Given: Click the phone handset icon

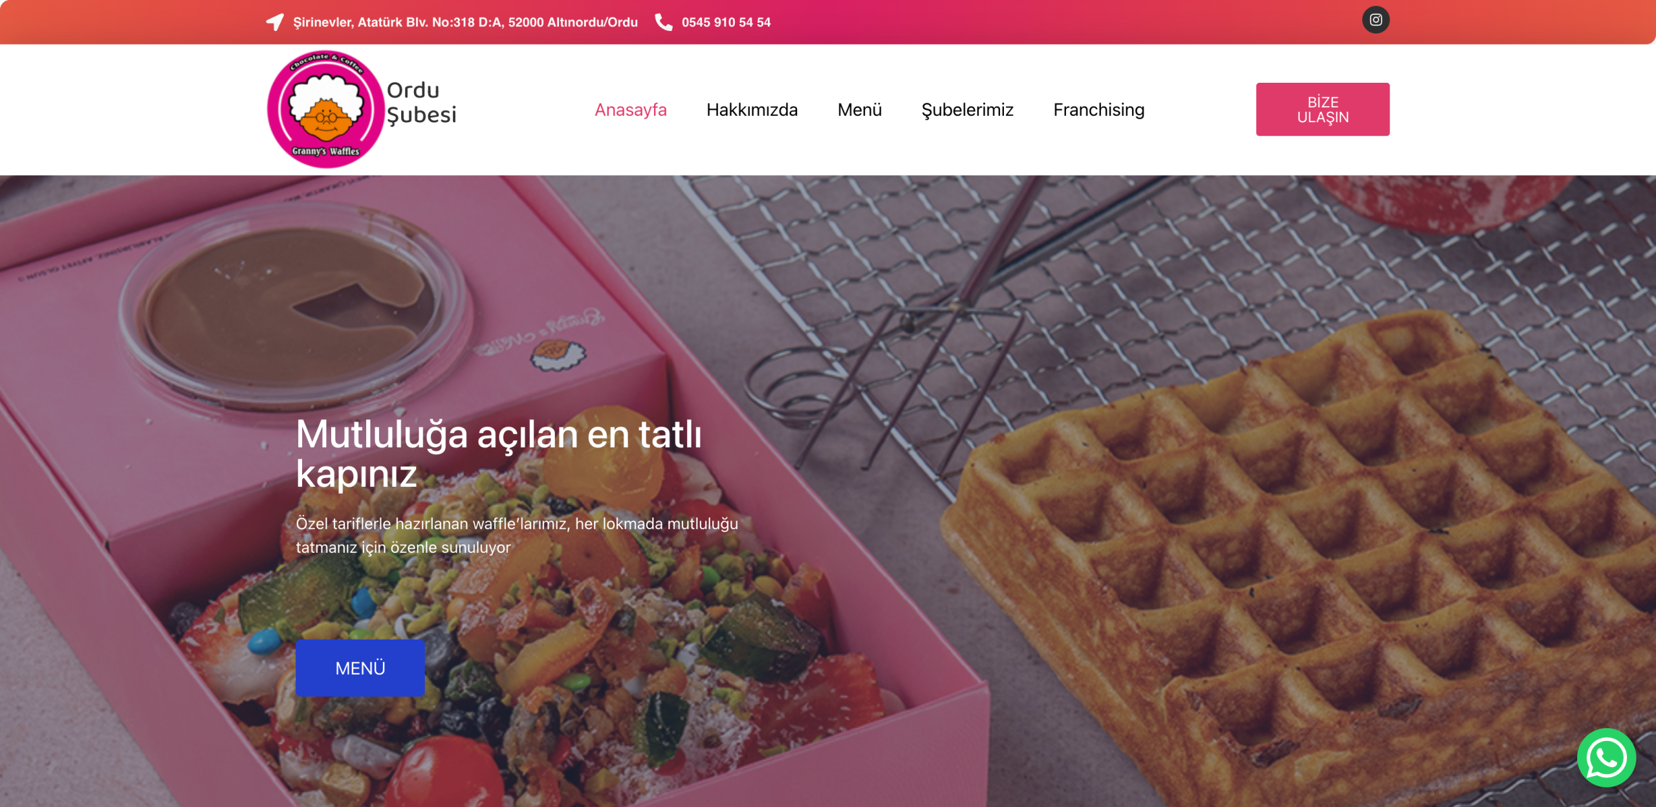Looking at the screenshot, I should pos(663,22).
